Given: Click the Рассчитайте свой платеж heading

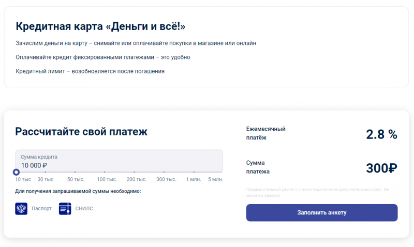Looking at the screenshot, I should pyautogui.click(x=81, y=132).
